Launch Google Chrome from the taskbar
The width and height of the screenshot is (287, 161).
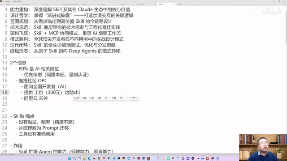(x=99, y=158)
